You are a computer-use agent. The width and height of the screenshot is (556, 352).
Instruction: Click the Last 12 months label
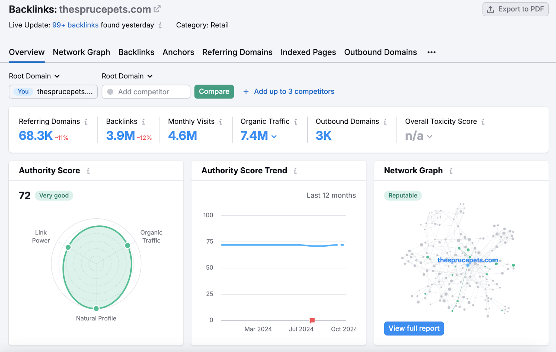tap(331, 195)
